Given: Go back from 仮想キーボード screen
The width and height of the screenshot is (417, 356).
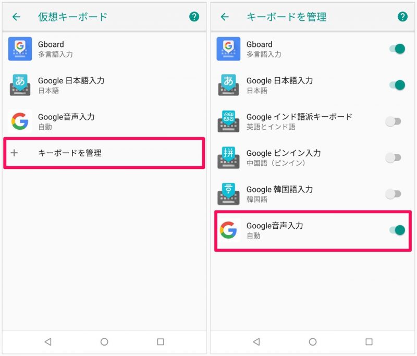Looking at the screenshot, I should [17, 17].
